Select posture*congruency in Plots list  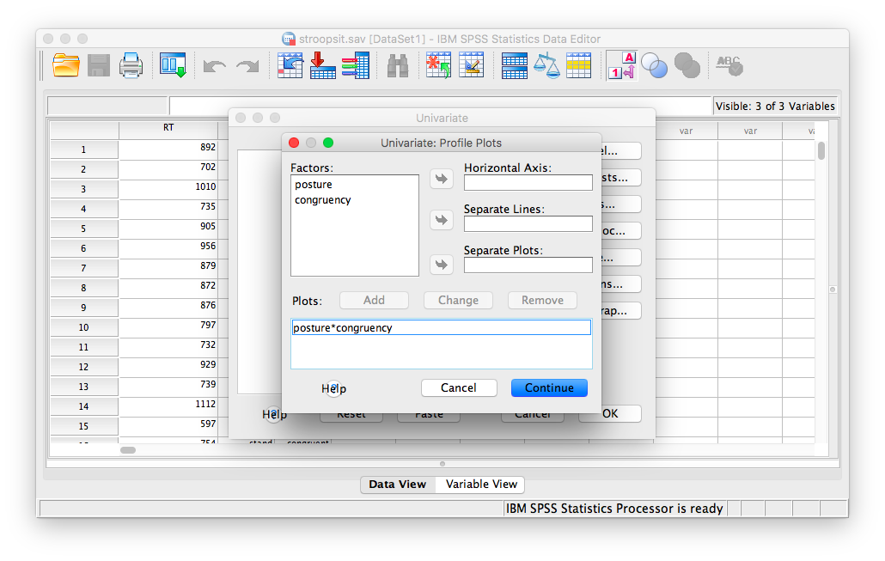442,327
